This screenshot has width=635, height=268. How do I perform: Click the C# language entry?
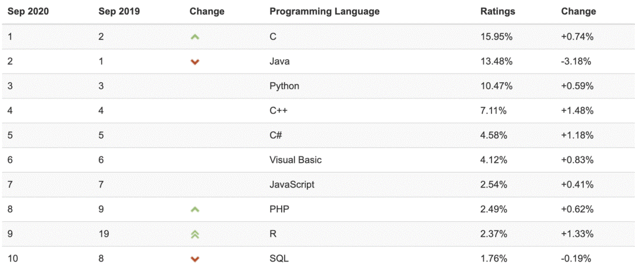[x=276, y=135]
